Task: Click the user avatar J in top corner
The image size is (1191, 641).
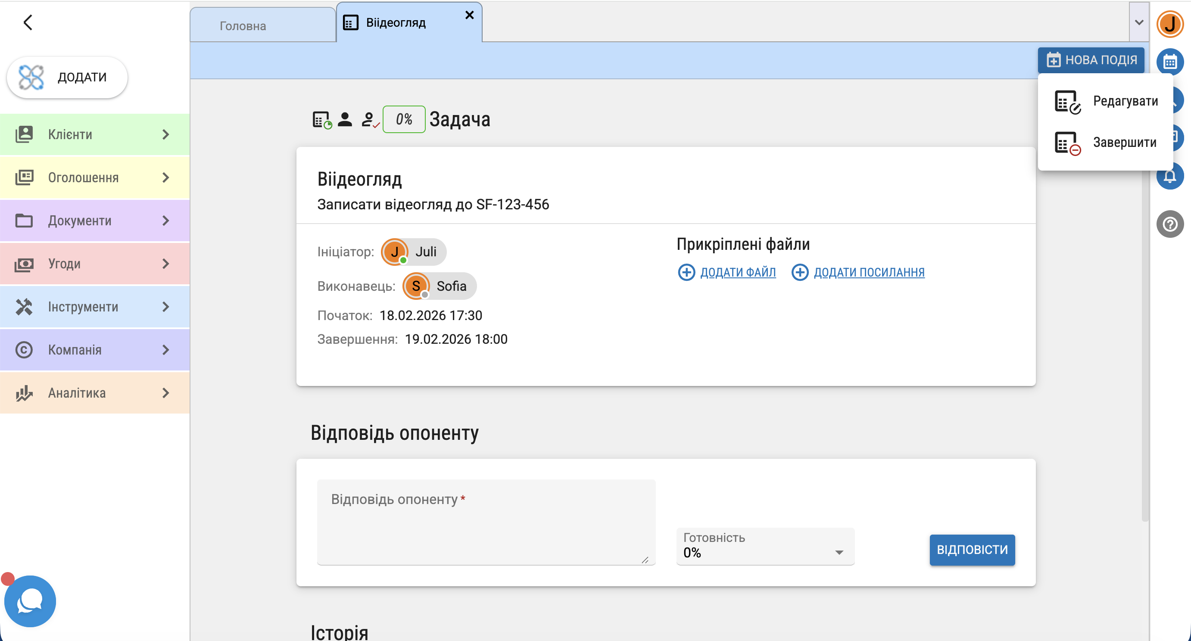Action: tap(1170, 24)
